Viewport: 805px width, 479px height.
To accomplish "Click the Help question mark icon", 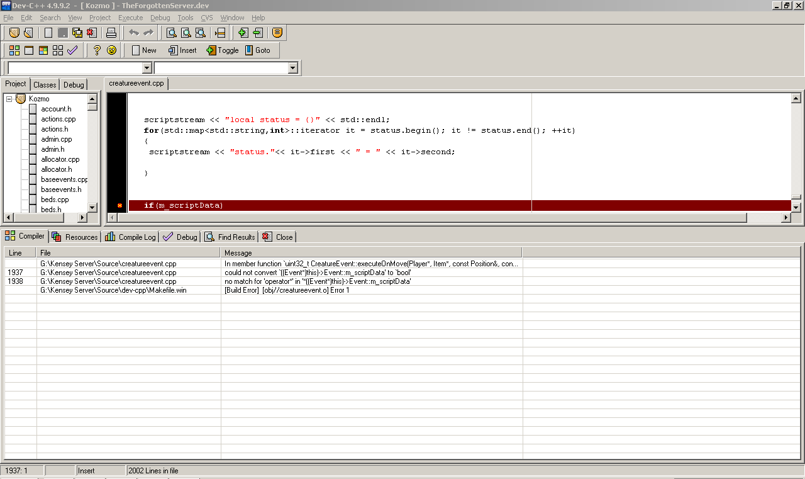I will click(x=97, y=50).
